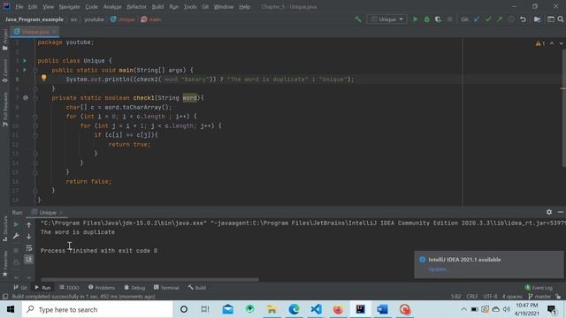
Task: Open Microsoft Edge from taskbar
Action: click(x=294, y=309)
